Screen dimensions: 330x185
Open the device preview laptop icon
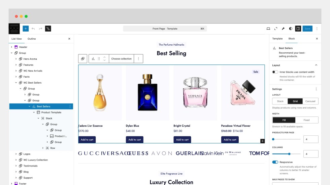(268, 29)
